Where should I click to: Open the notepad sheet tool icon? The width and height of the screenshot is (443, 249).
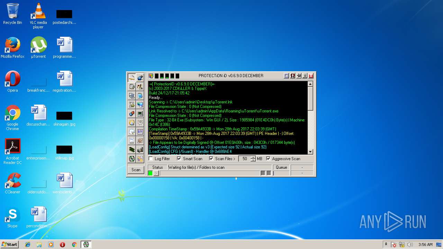click(x=132, y=141)
